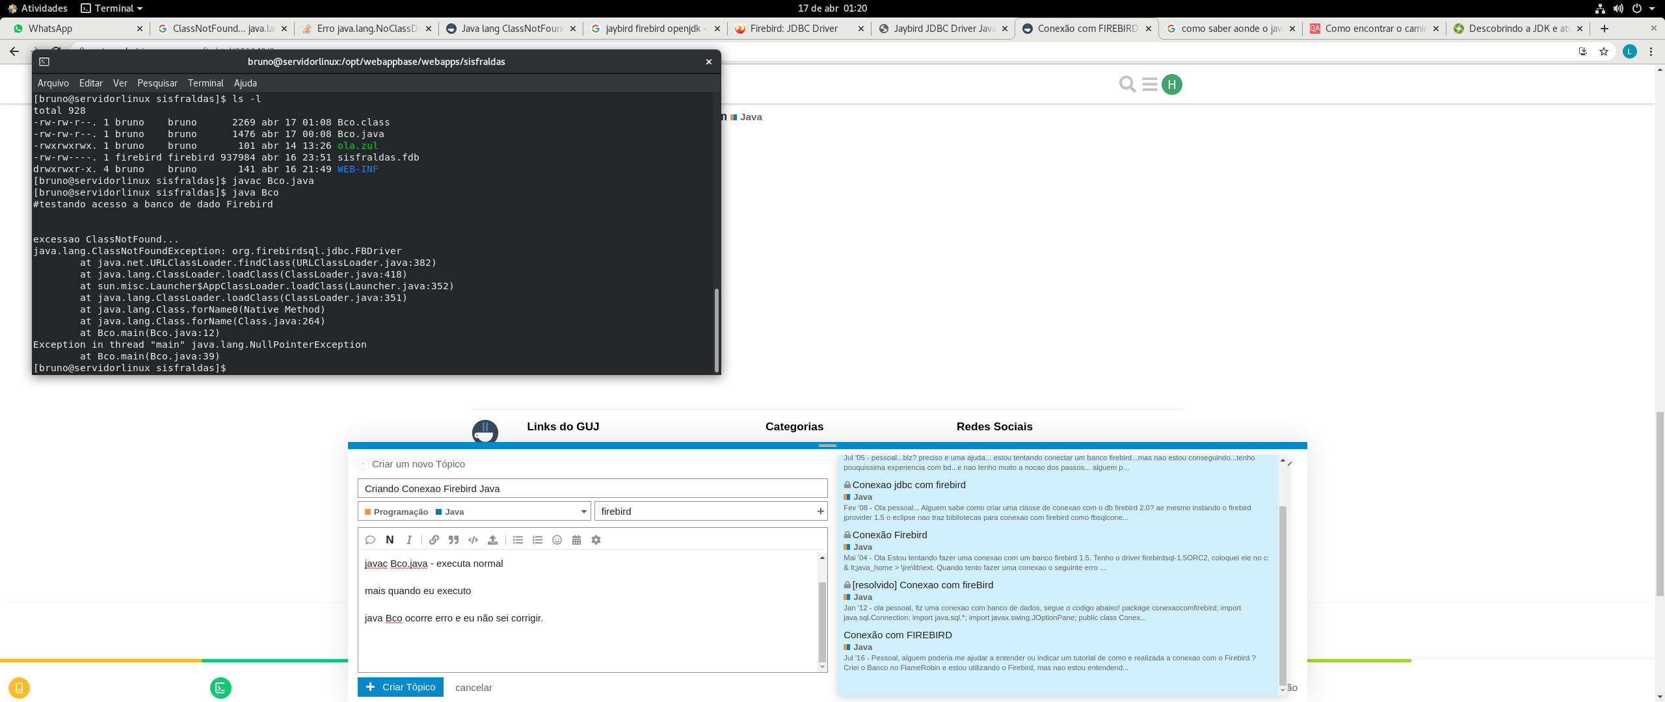The height and width of the screenshot is (702, 1665).
Task: Close the 'Conexão com FIREBIRD' browser tab
Action: 1149,29
